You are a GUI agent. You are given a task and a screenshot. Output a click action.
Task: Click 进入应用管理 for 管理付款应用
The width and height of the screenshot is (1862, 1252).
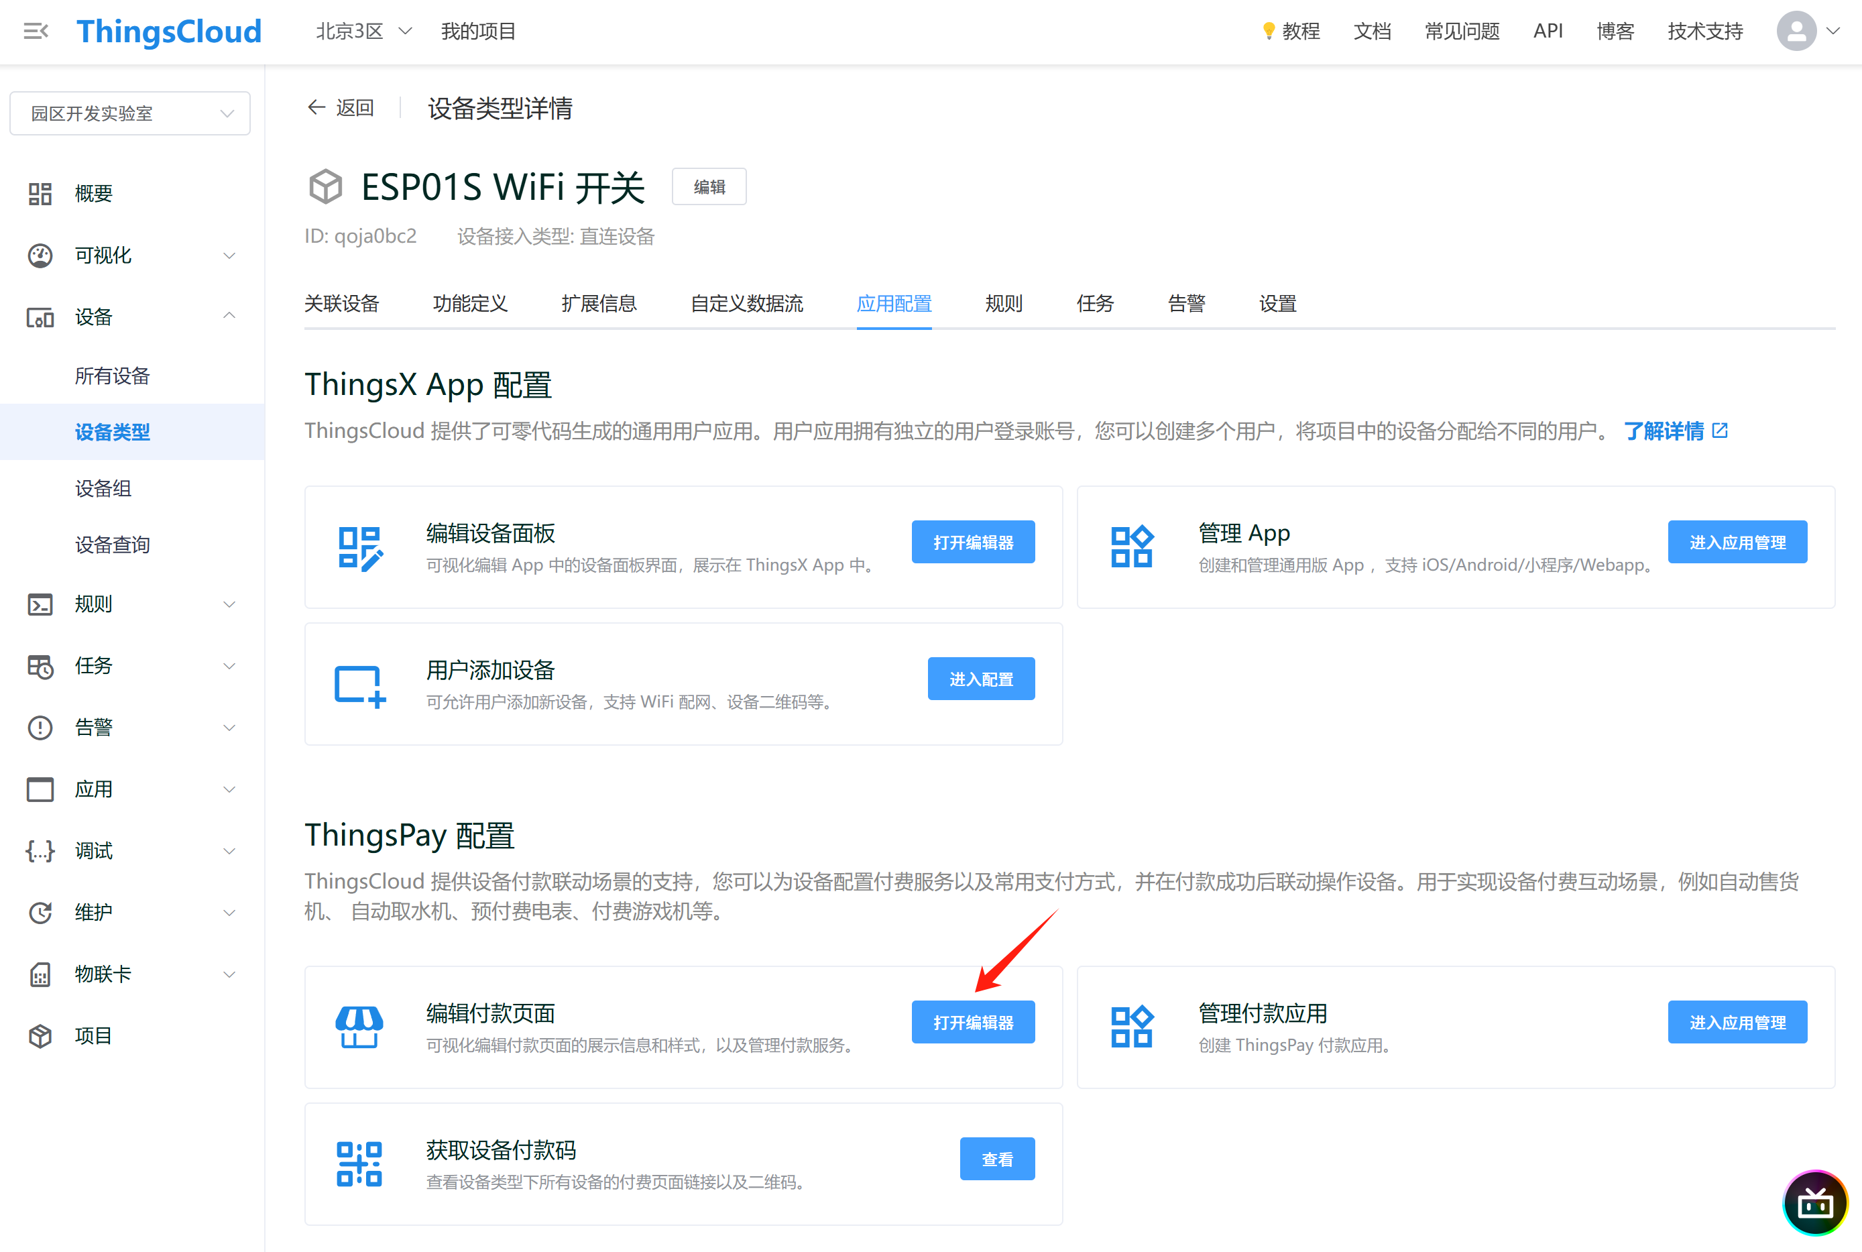[x=1737, y=1022]
